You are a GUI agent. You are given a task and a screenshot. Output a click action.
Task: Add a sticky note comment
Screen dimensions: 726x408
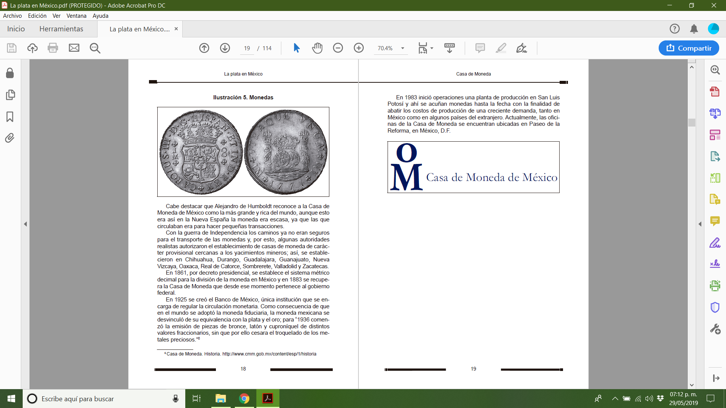pos(480,48)
